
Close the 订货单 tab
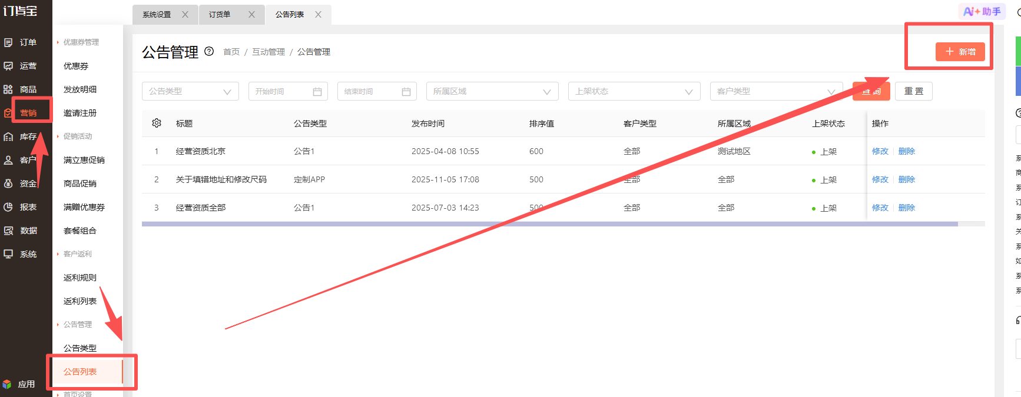pos(251,15)
